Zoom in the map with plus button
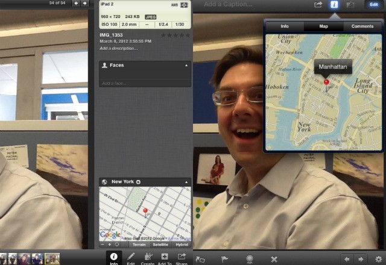The width and height of the screenshot is (386, 265). [110, 245]
